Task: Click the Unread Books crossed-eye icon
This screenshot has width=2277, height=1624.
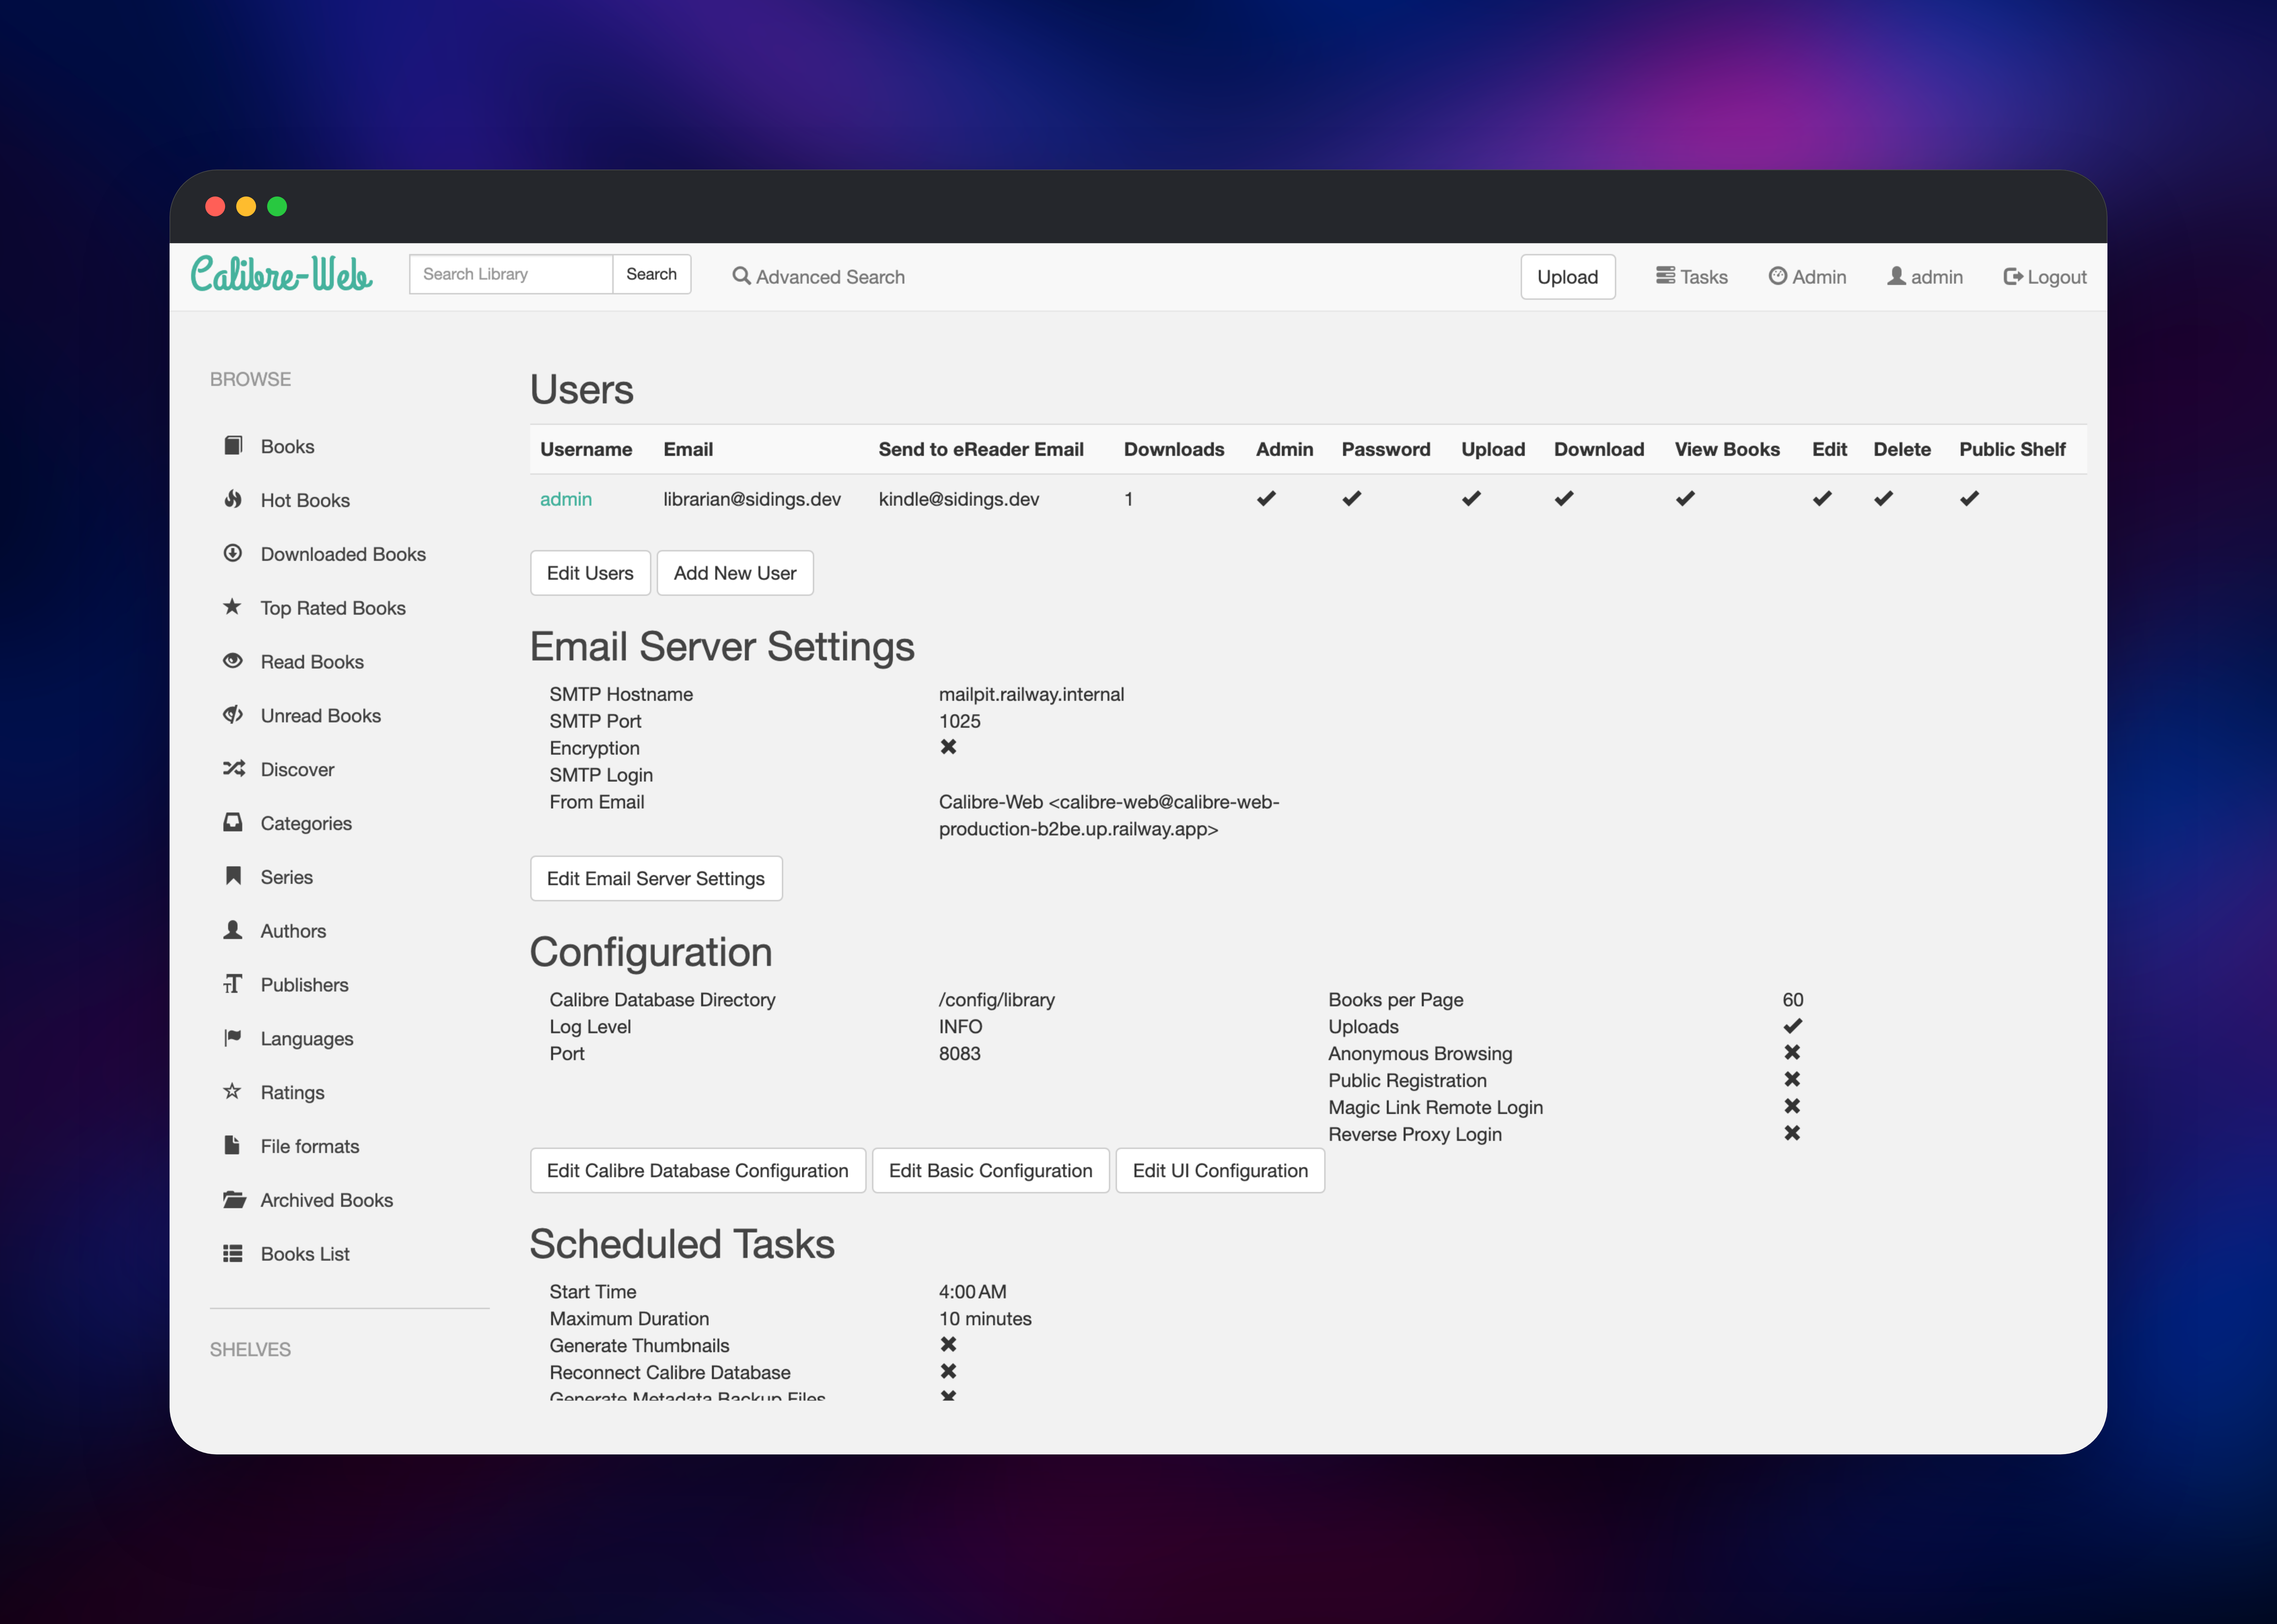Action: (x=233, y=715)
